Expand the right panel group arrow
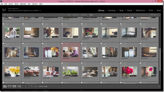 tap(162, 51)
